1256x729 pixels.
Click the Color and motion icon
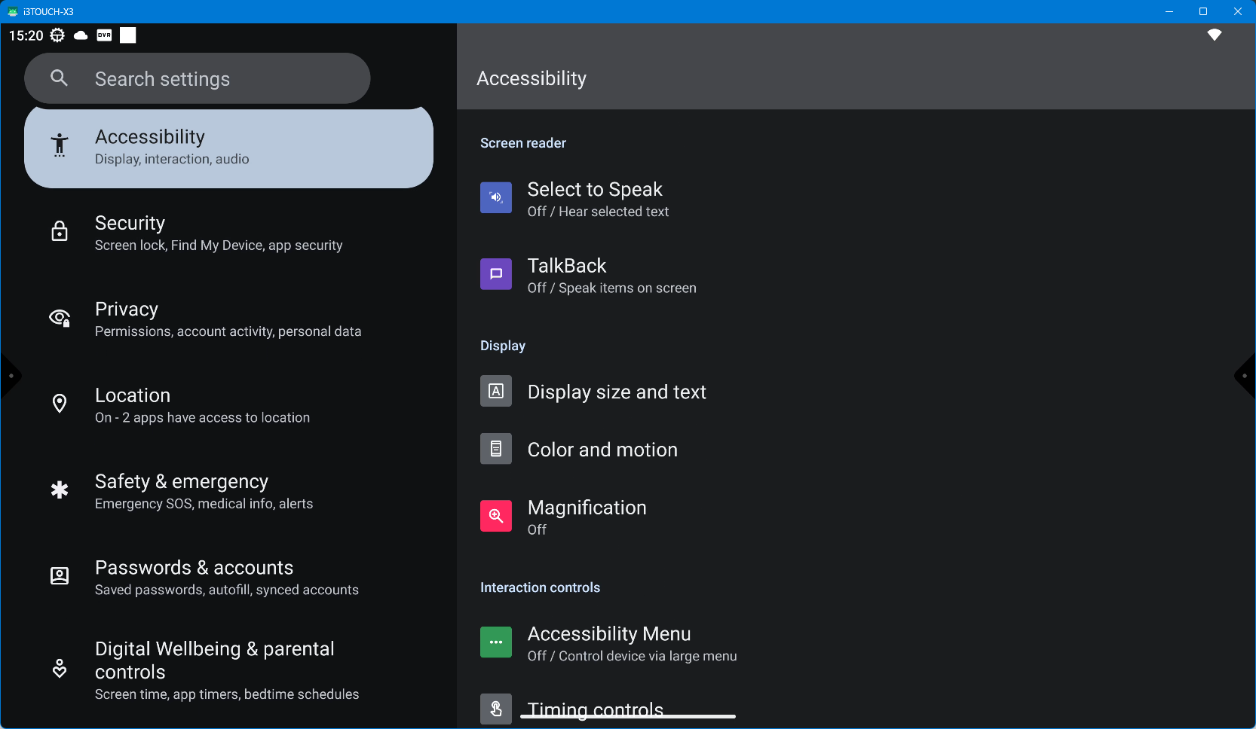tap(496, 449)
